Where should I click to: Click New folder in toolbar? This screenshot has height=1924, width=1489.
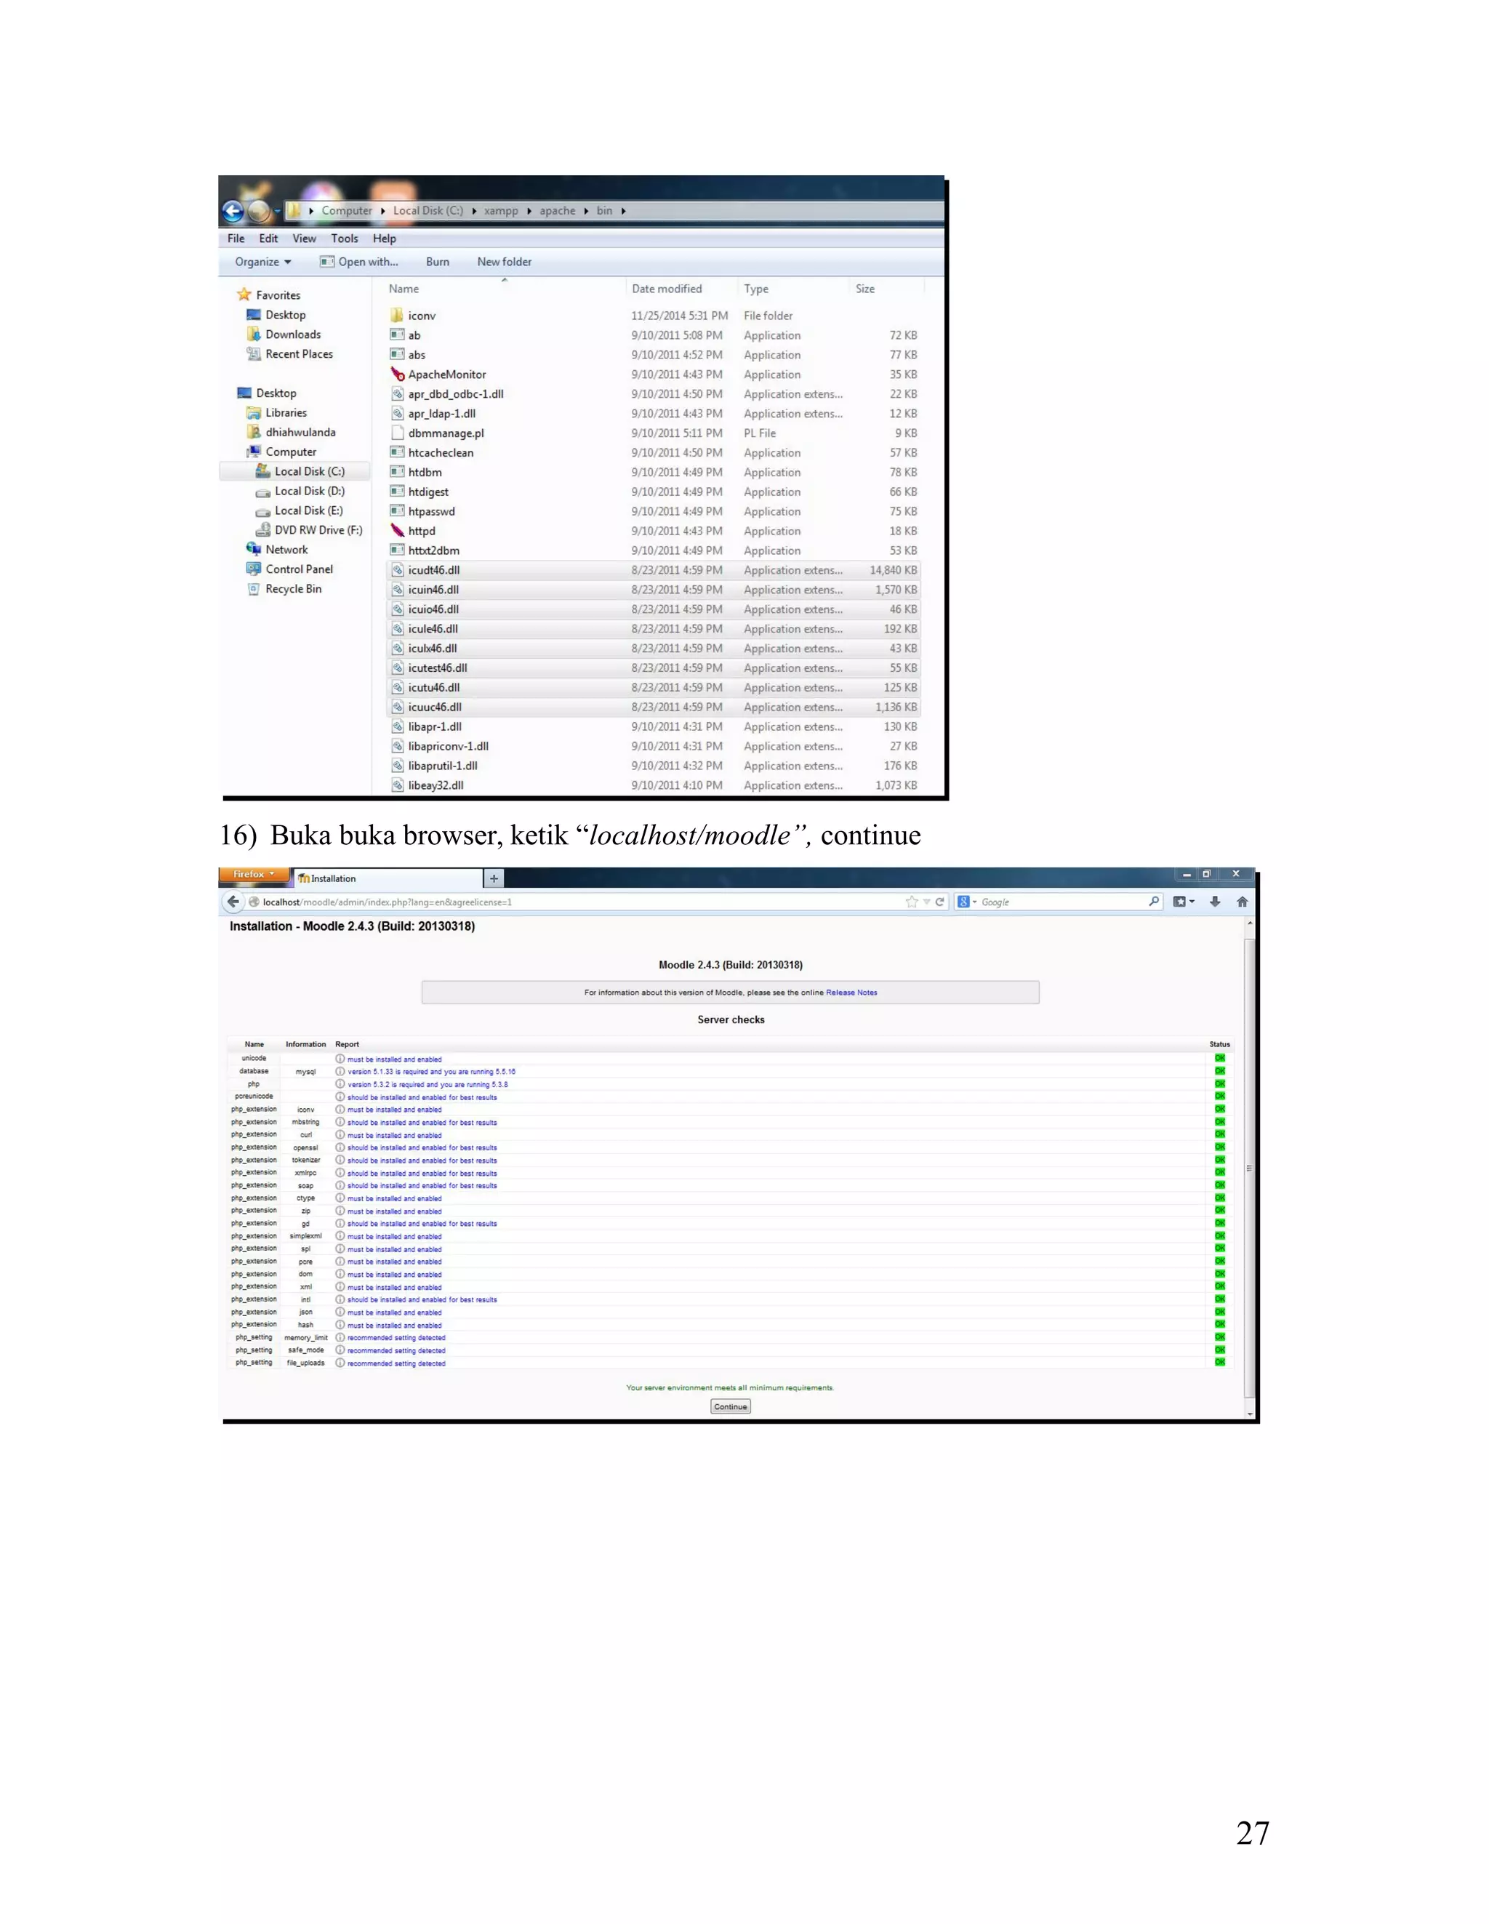click(504, 262)
